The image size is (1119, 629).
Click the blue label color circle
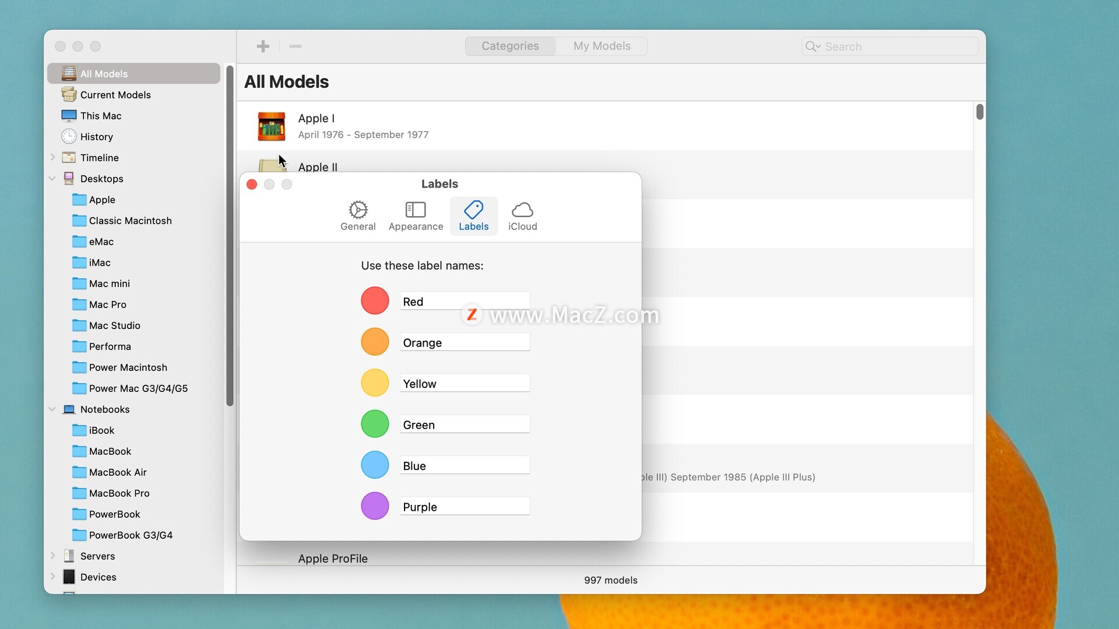(x=375, y=465)
